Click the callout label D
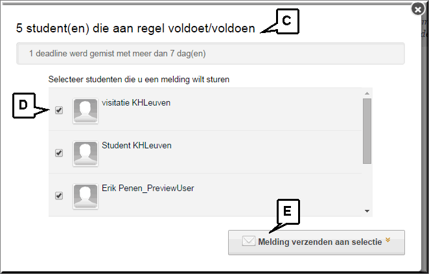Screen dimensions: 429x274 24,106
